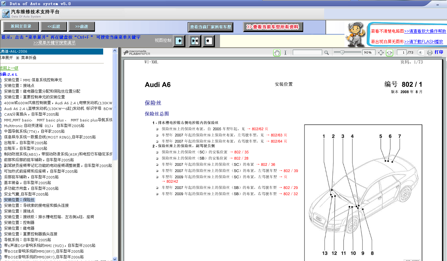The image size is (447, 261).
Task: Open 多功能方向盘 entry
Action: pos(31,188)
